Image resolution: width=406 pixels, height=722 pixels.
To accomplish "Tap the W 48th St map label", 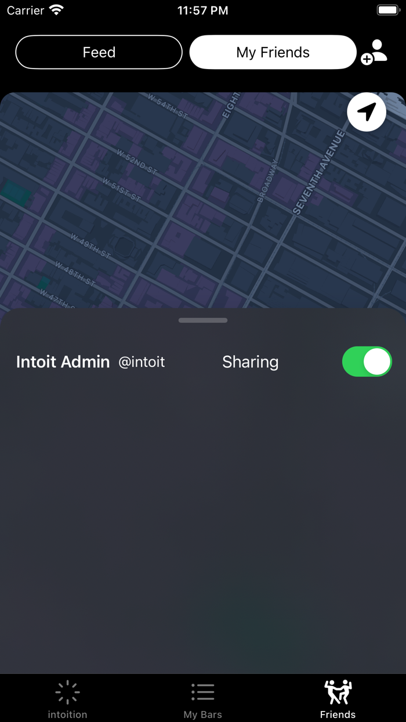I will (75, 273).
